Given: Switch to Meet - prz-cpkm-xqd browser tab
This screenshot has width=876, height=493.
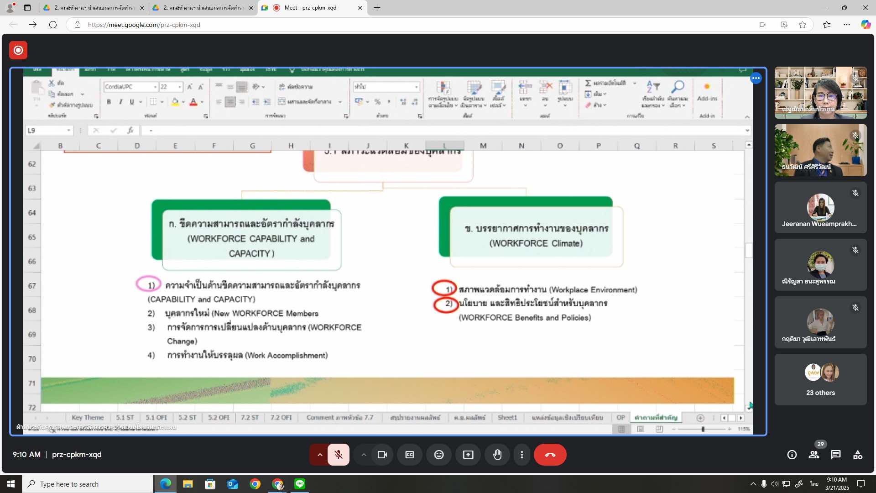Looking at the screenshot, I should (x=310, y=8).
